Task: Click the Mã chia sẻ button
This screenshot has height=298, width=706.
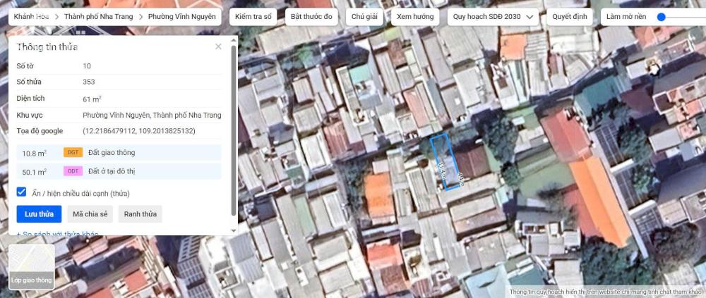Action: pos(90,214)
